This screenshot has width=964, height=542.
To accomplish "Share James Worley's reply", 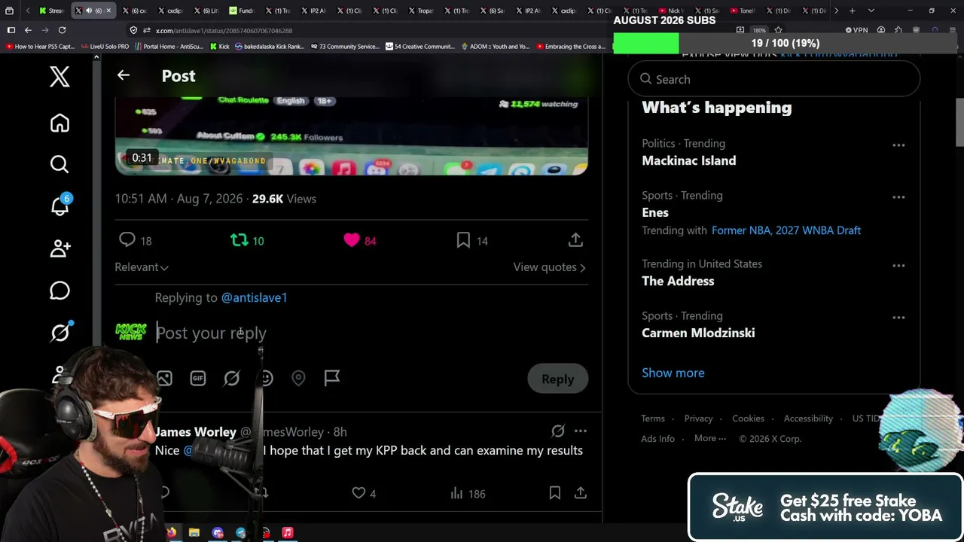I will [581, 493].
